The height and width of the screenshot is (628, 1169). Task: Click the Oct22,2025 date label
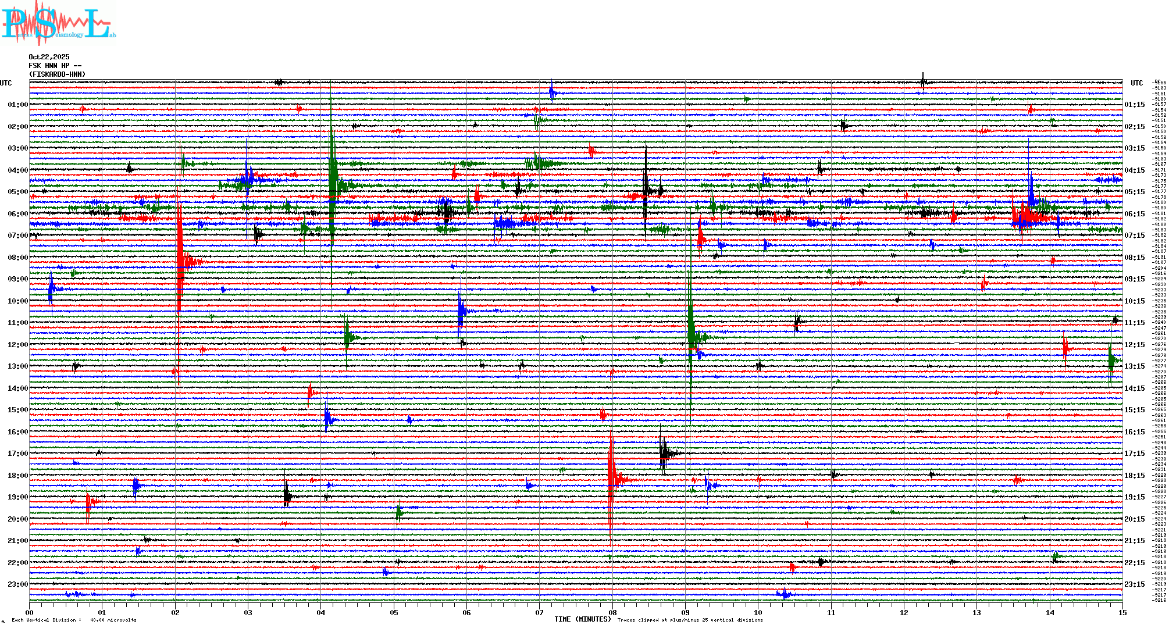pyautogui.click(x=49, y=57)
